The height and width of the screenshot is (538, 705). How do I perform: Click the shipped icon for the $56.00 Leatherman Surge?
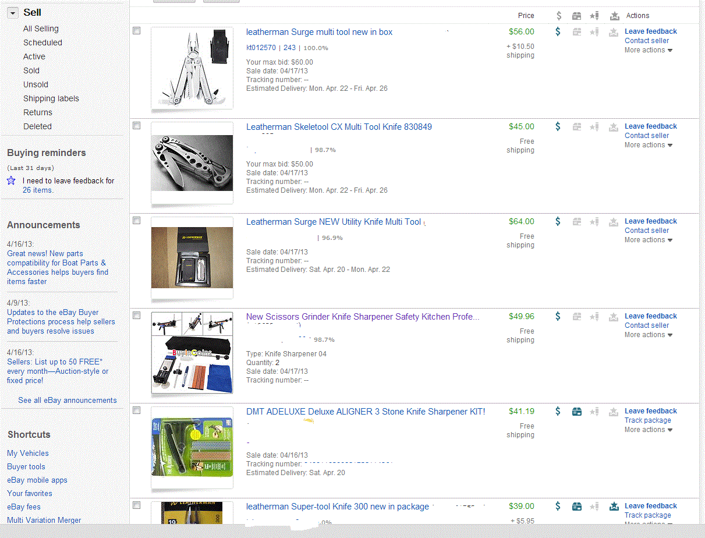pyautogui.click(x=576, y=32)
